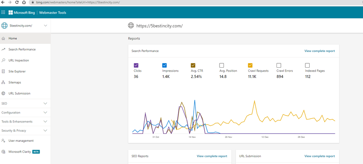Click the User management person icon
363x164 pixels.
tap(3, 141)
